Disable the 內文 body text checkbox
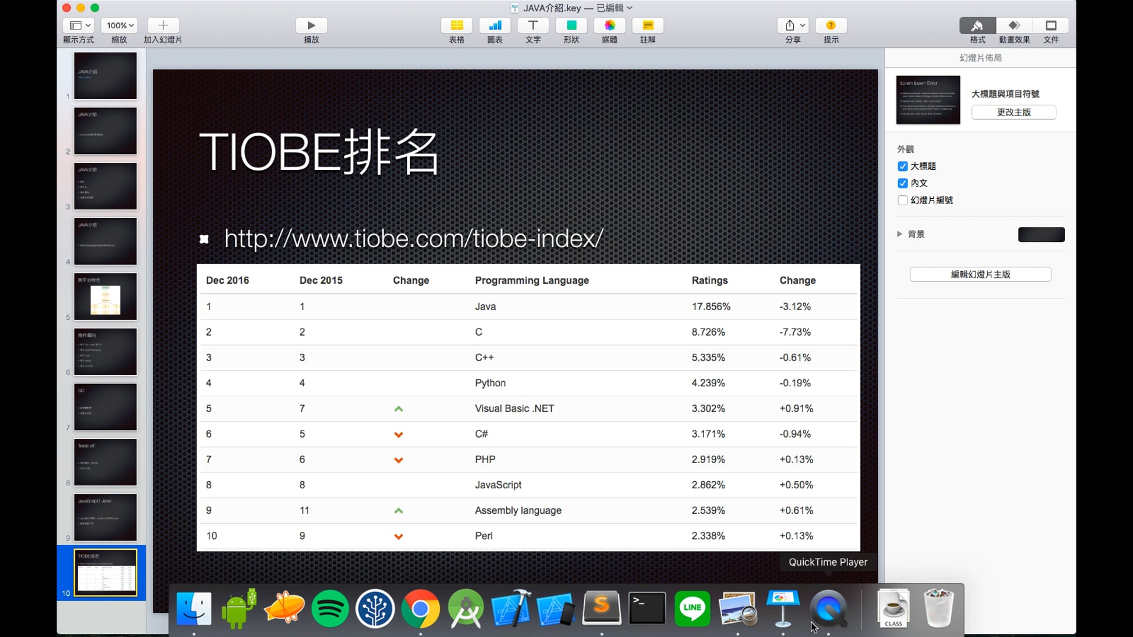 point(903,183)
